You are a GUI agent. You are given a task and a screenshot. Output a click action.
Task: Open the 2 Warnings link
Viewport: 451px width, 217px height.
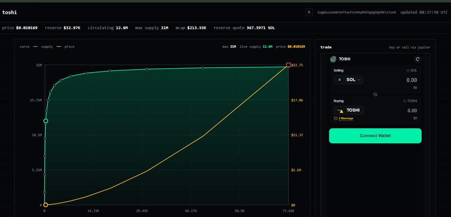click(x=346, y=118)
